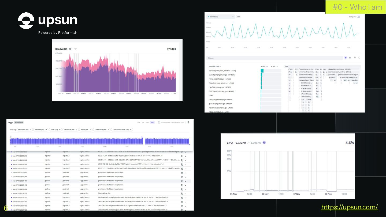Open the Bandwidth filter lines icon
Viewport: 386px width, 217px height.
click(x=76, y=49)
